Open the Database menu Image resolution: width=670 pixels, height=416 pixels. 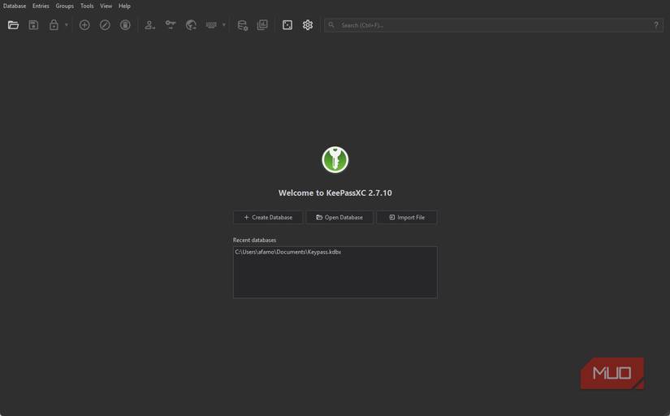(15, 6)
